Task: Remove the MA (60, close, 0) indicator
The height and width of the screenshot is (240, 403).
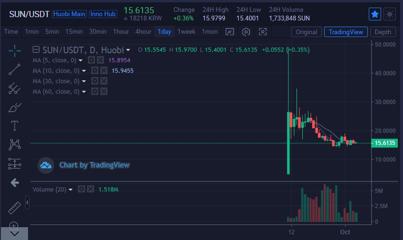Action: click(x=104, y=91)
